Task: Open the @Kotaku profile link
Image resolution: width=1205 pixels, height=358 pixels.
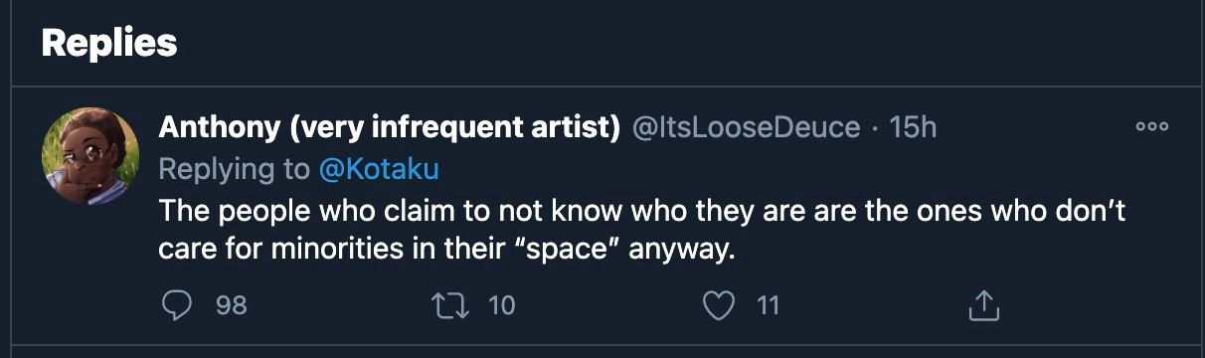Action: click(x=378, y=170)
